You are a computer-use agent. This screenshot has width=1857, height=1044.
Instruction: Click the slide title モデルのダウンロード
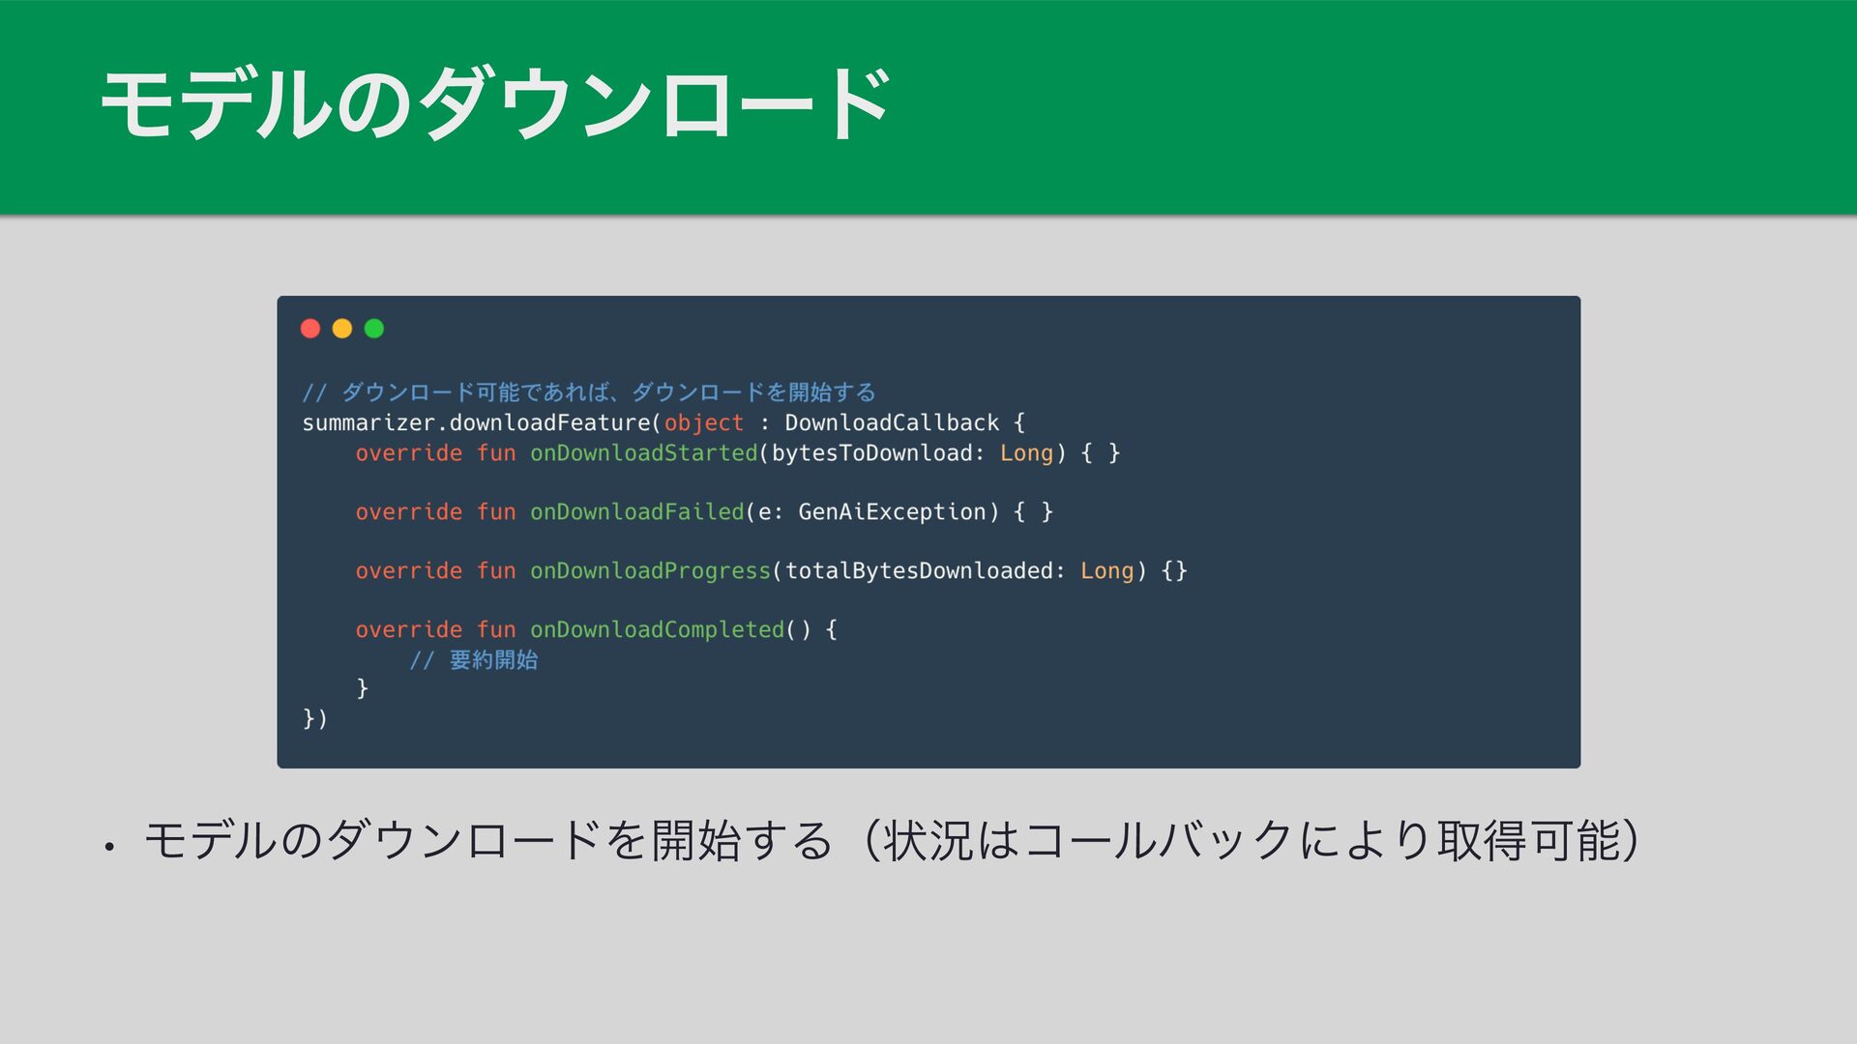(x=495, y=103)
